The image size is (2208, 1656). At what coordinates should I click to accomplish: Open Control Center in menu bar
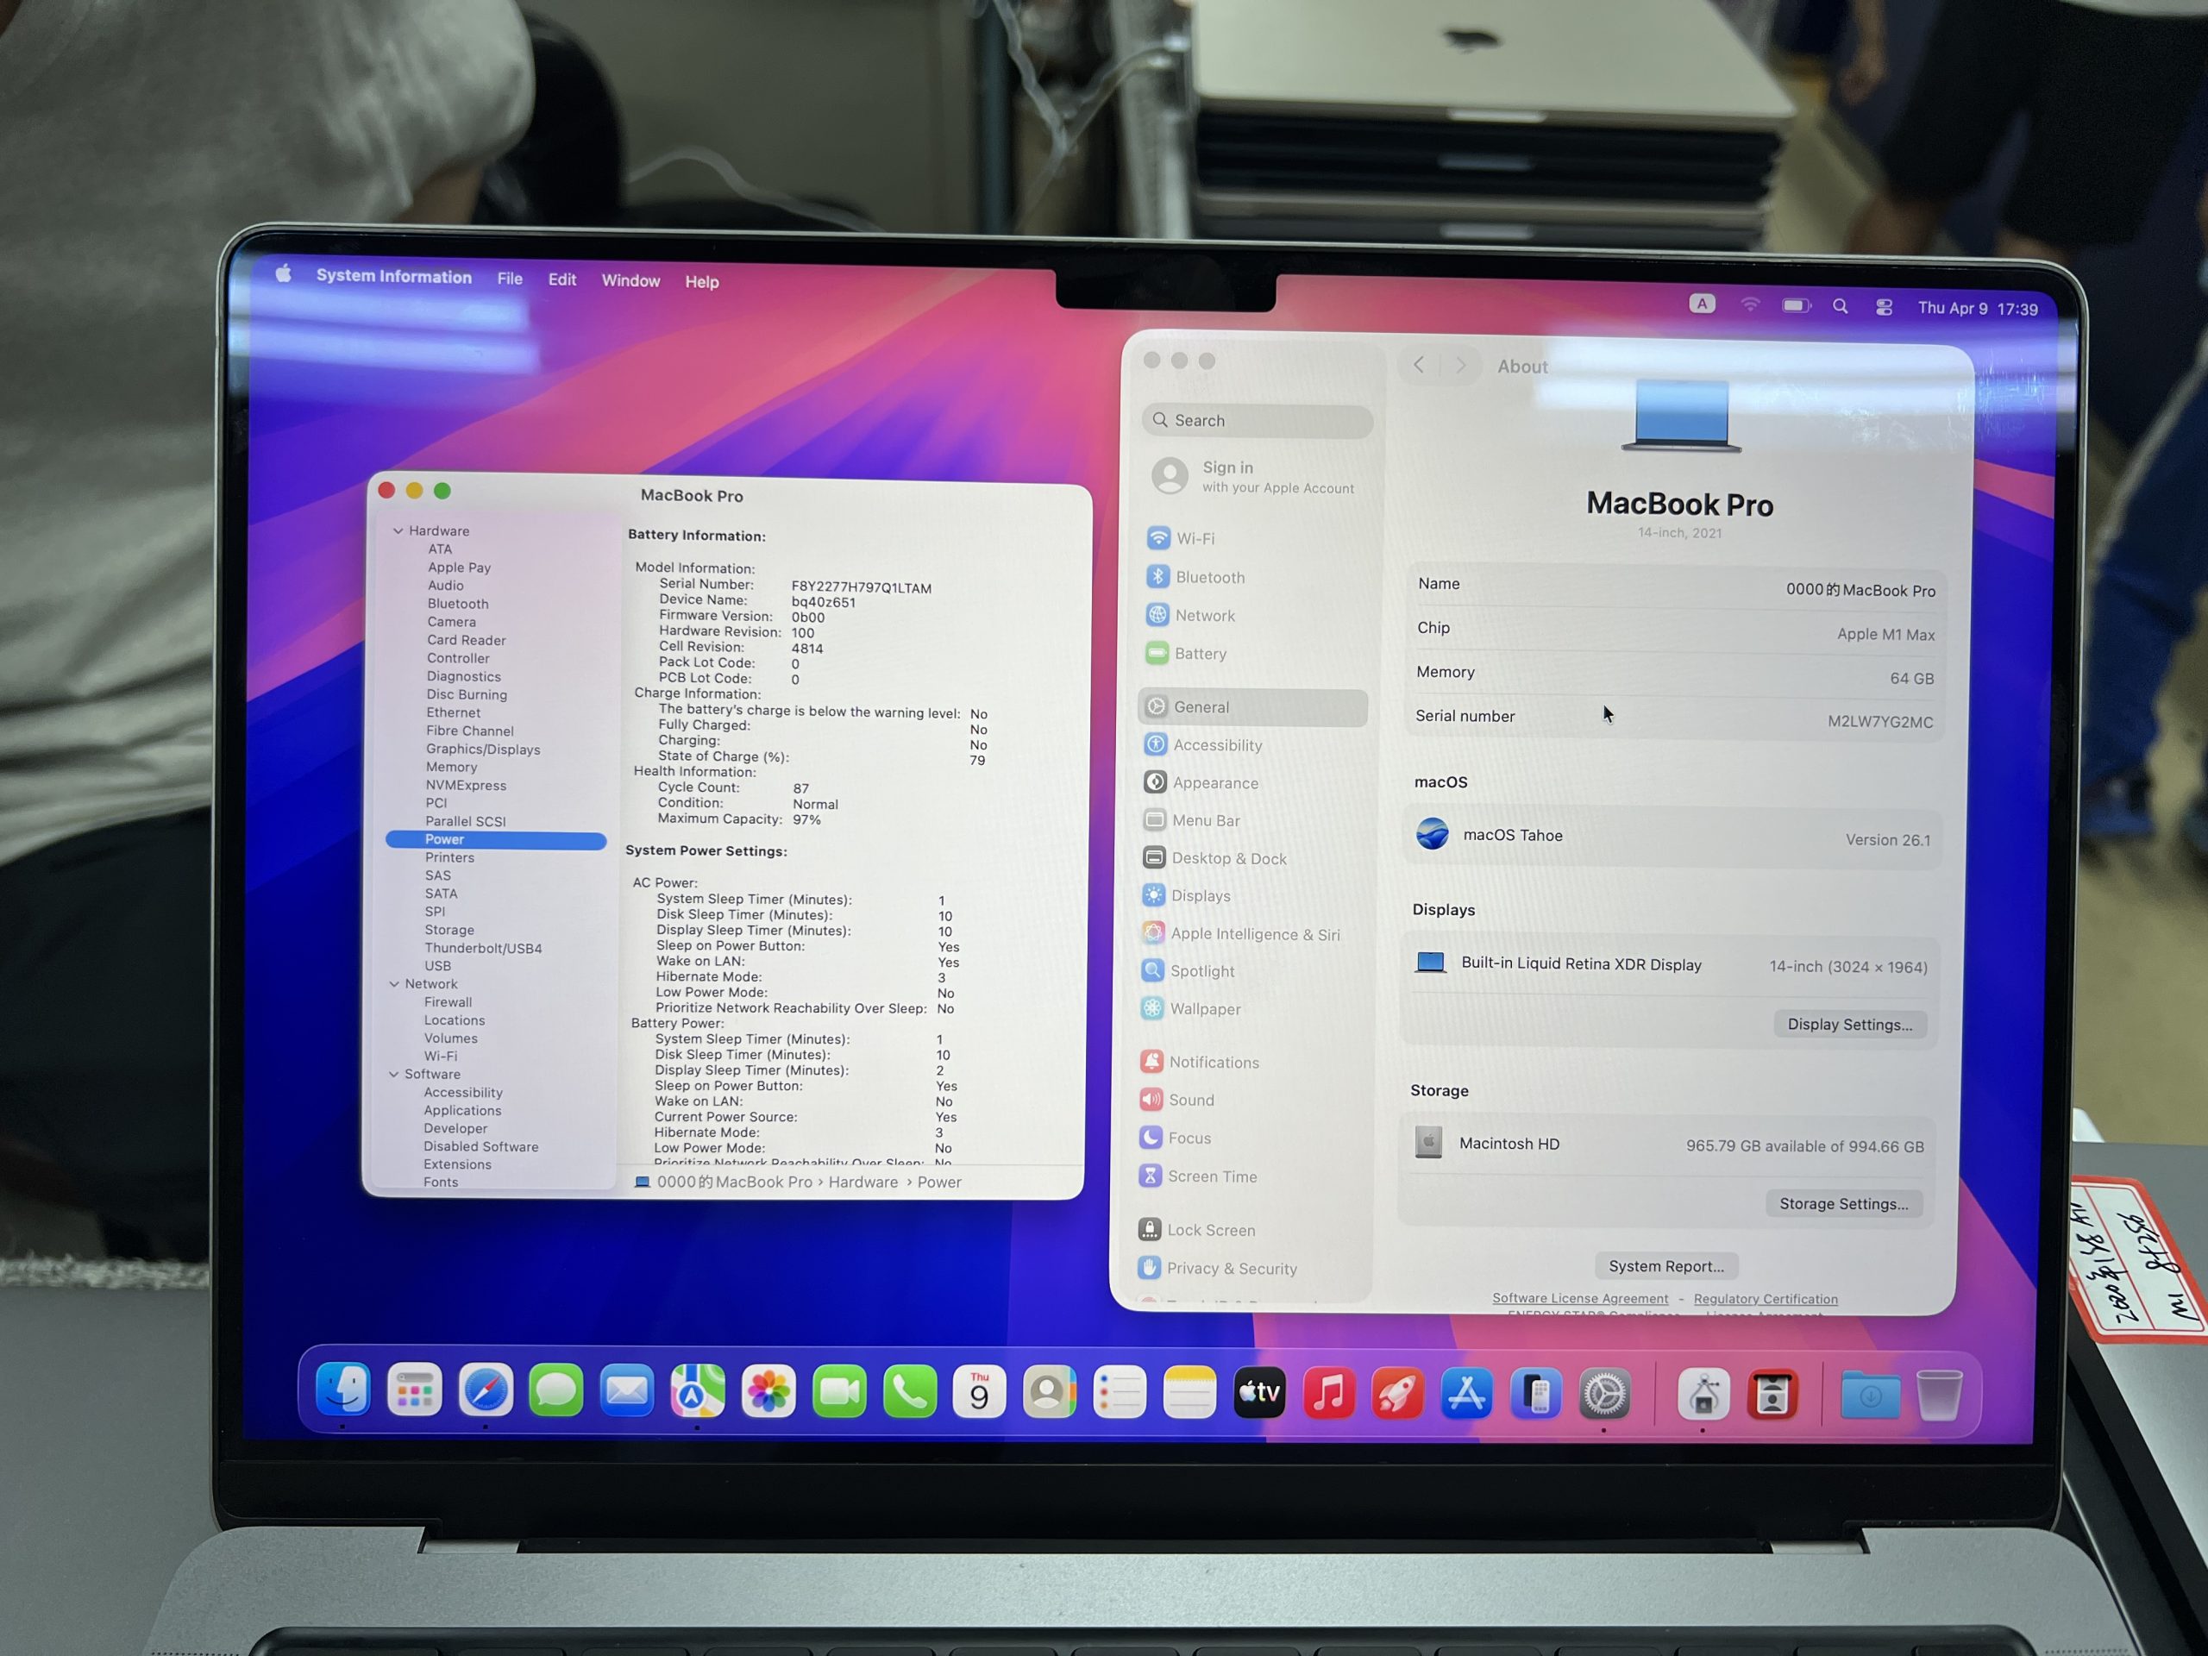click(1884, 307)
